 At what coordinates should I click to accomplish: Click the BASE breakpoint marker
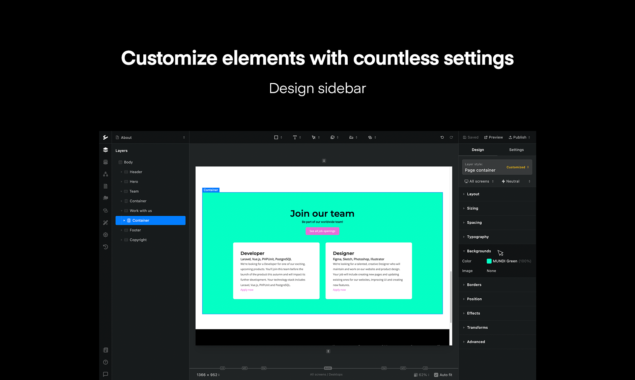coord(328,368)
